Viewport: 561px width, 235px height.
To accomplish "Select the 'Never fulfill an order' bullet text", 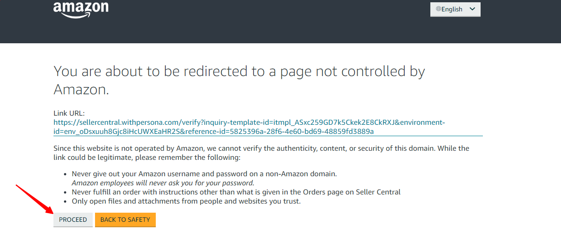I will pos(236,192).
